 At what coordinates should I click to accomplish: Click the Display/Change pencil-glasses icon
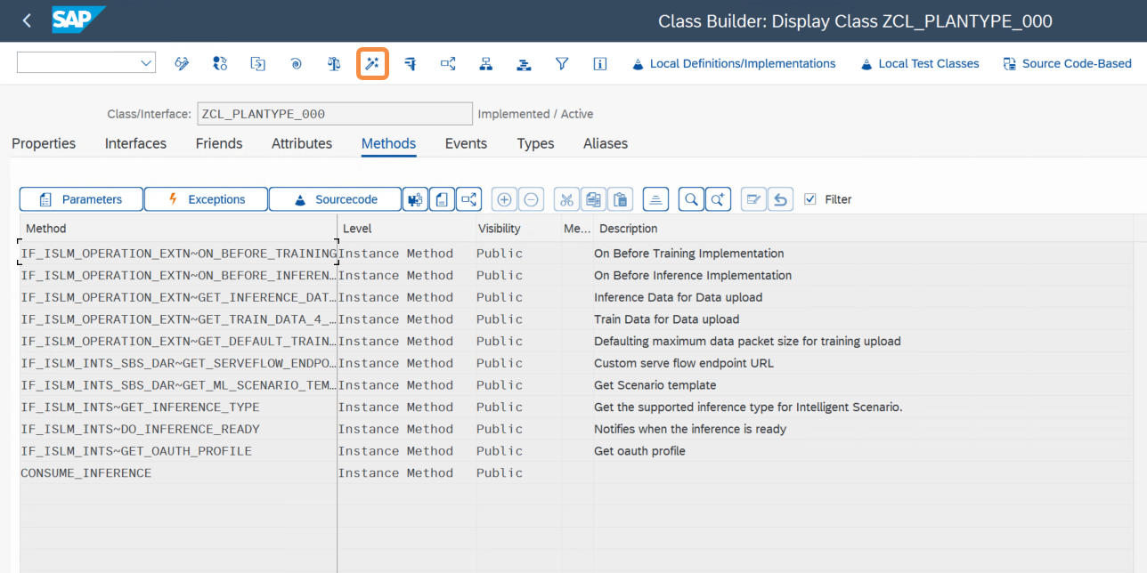182,64
